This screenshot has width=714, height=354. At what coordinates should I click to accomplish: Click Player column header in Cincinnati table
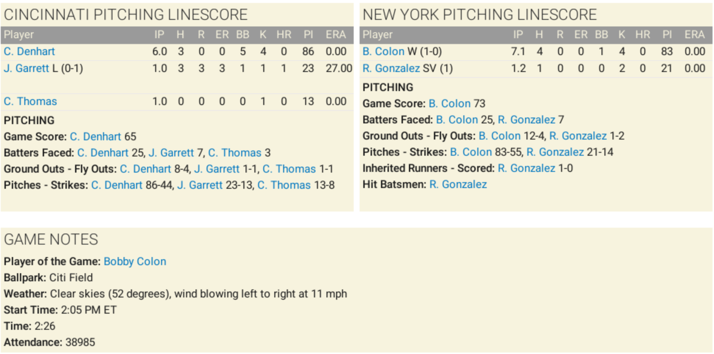tap(19, 35)
